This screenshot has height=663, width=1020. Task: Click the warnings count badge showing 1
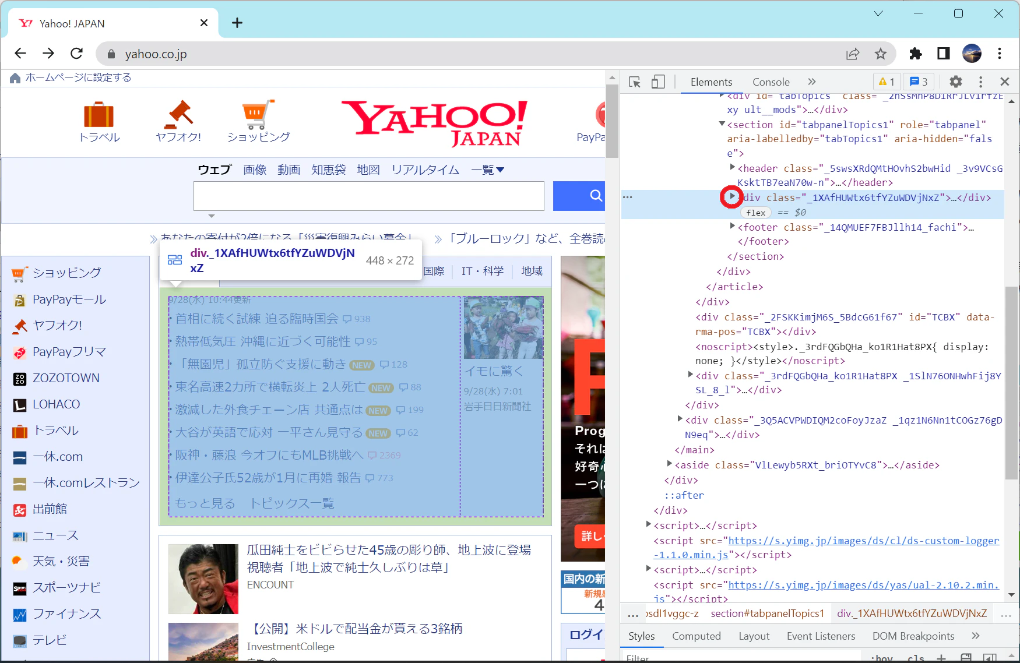887,82
